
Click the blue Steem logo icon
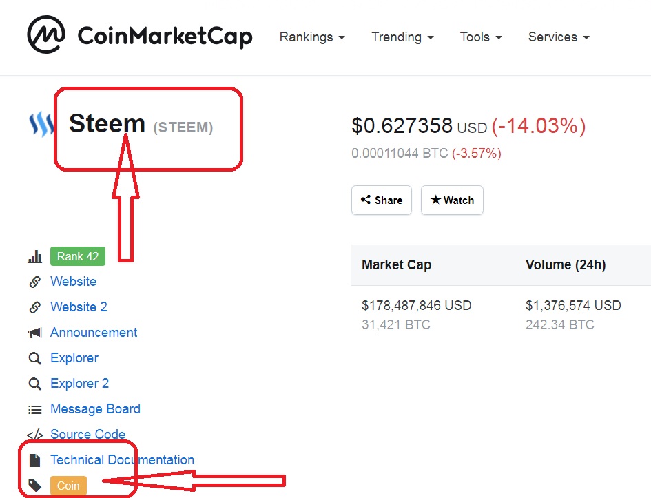(41, 124)
